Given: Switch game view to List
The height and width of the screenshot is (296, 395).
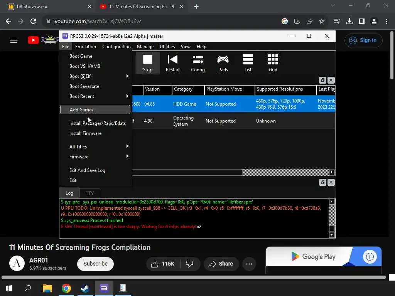Looking at the screenshot, I should (x=248, y=63).
